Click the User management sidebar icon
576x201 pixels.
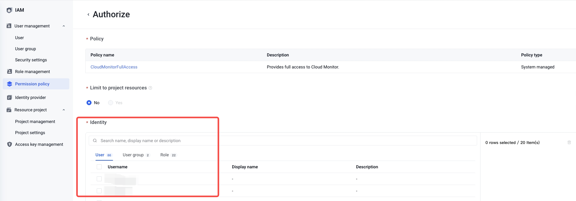(9, 26)
